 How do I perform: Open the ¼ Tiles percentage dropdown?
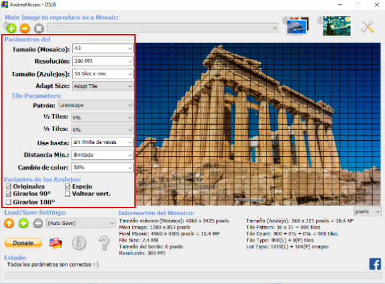point(102,130)
